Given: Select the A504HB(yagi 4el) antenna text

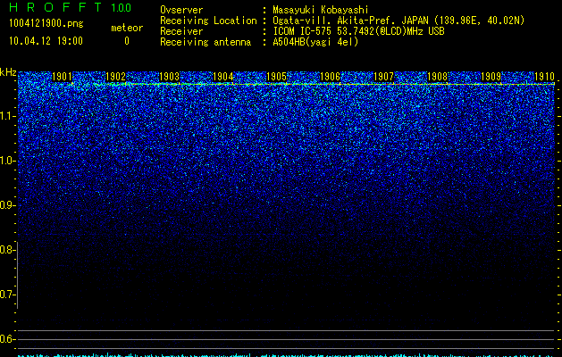Looking at the screenshot, I should [x=315, y=42].
